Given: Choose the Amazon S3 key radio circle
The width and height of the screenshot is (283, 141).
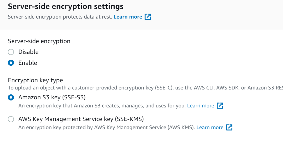Looking at the screenshot, I should (x=11, y=98).
